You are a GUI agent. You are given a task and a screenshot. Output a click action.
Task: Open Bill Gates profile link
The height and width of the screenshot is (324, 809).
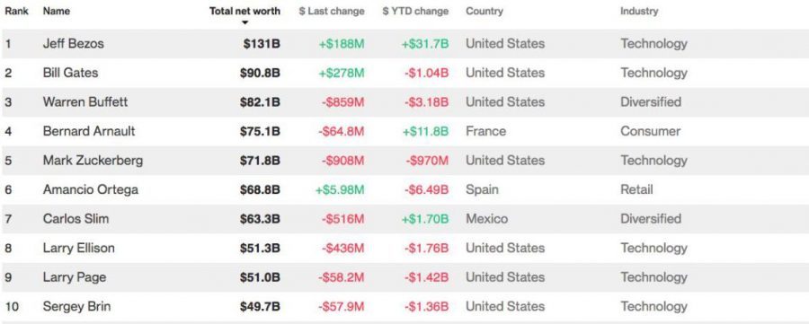tap(70, 73)
